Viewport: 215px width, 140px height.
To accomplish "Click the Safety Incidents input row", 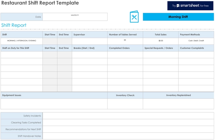I will pos(128,116).
